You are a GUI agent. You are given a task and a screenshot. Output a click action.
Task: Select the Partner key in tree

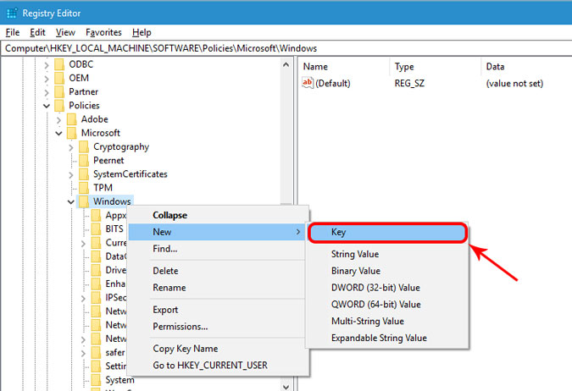click(83, 91)
